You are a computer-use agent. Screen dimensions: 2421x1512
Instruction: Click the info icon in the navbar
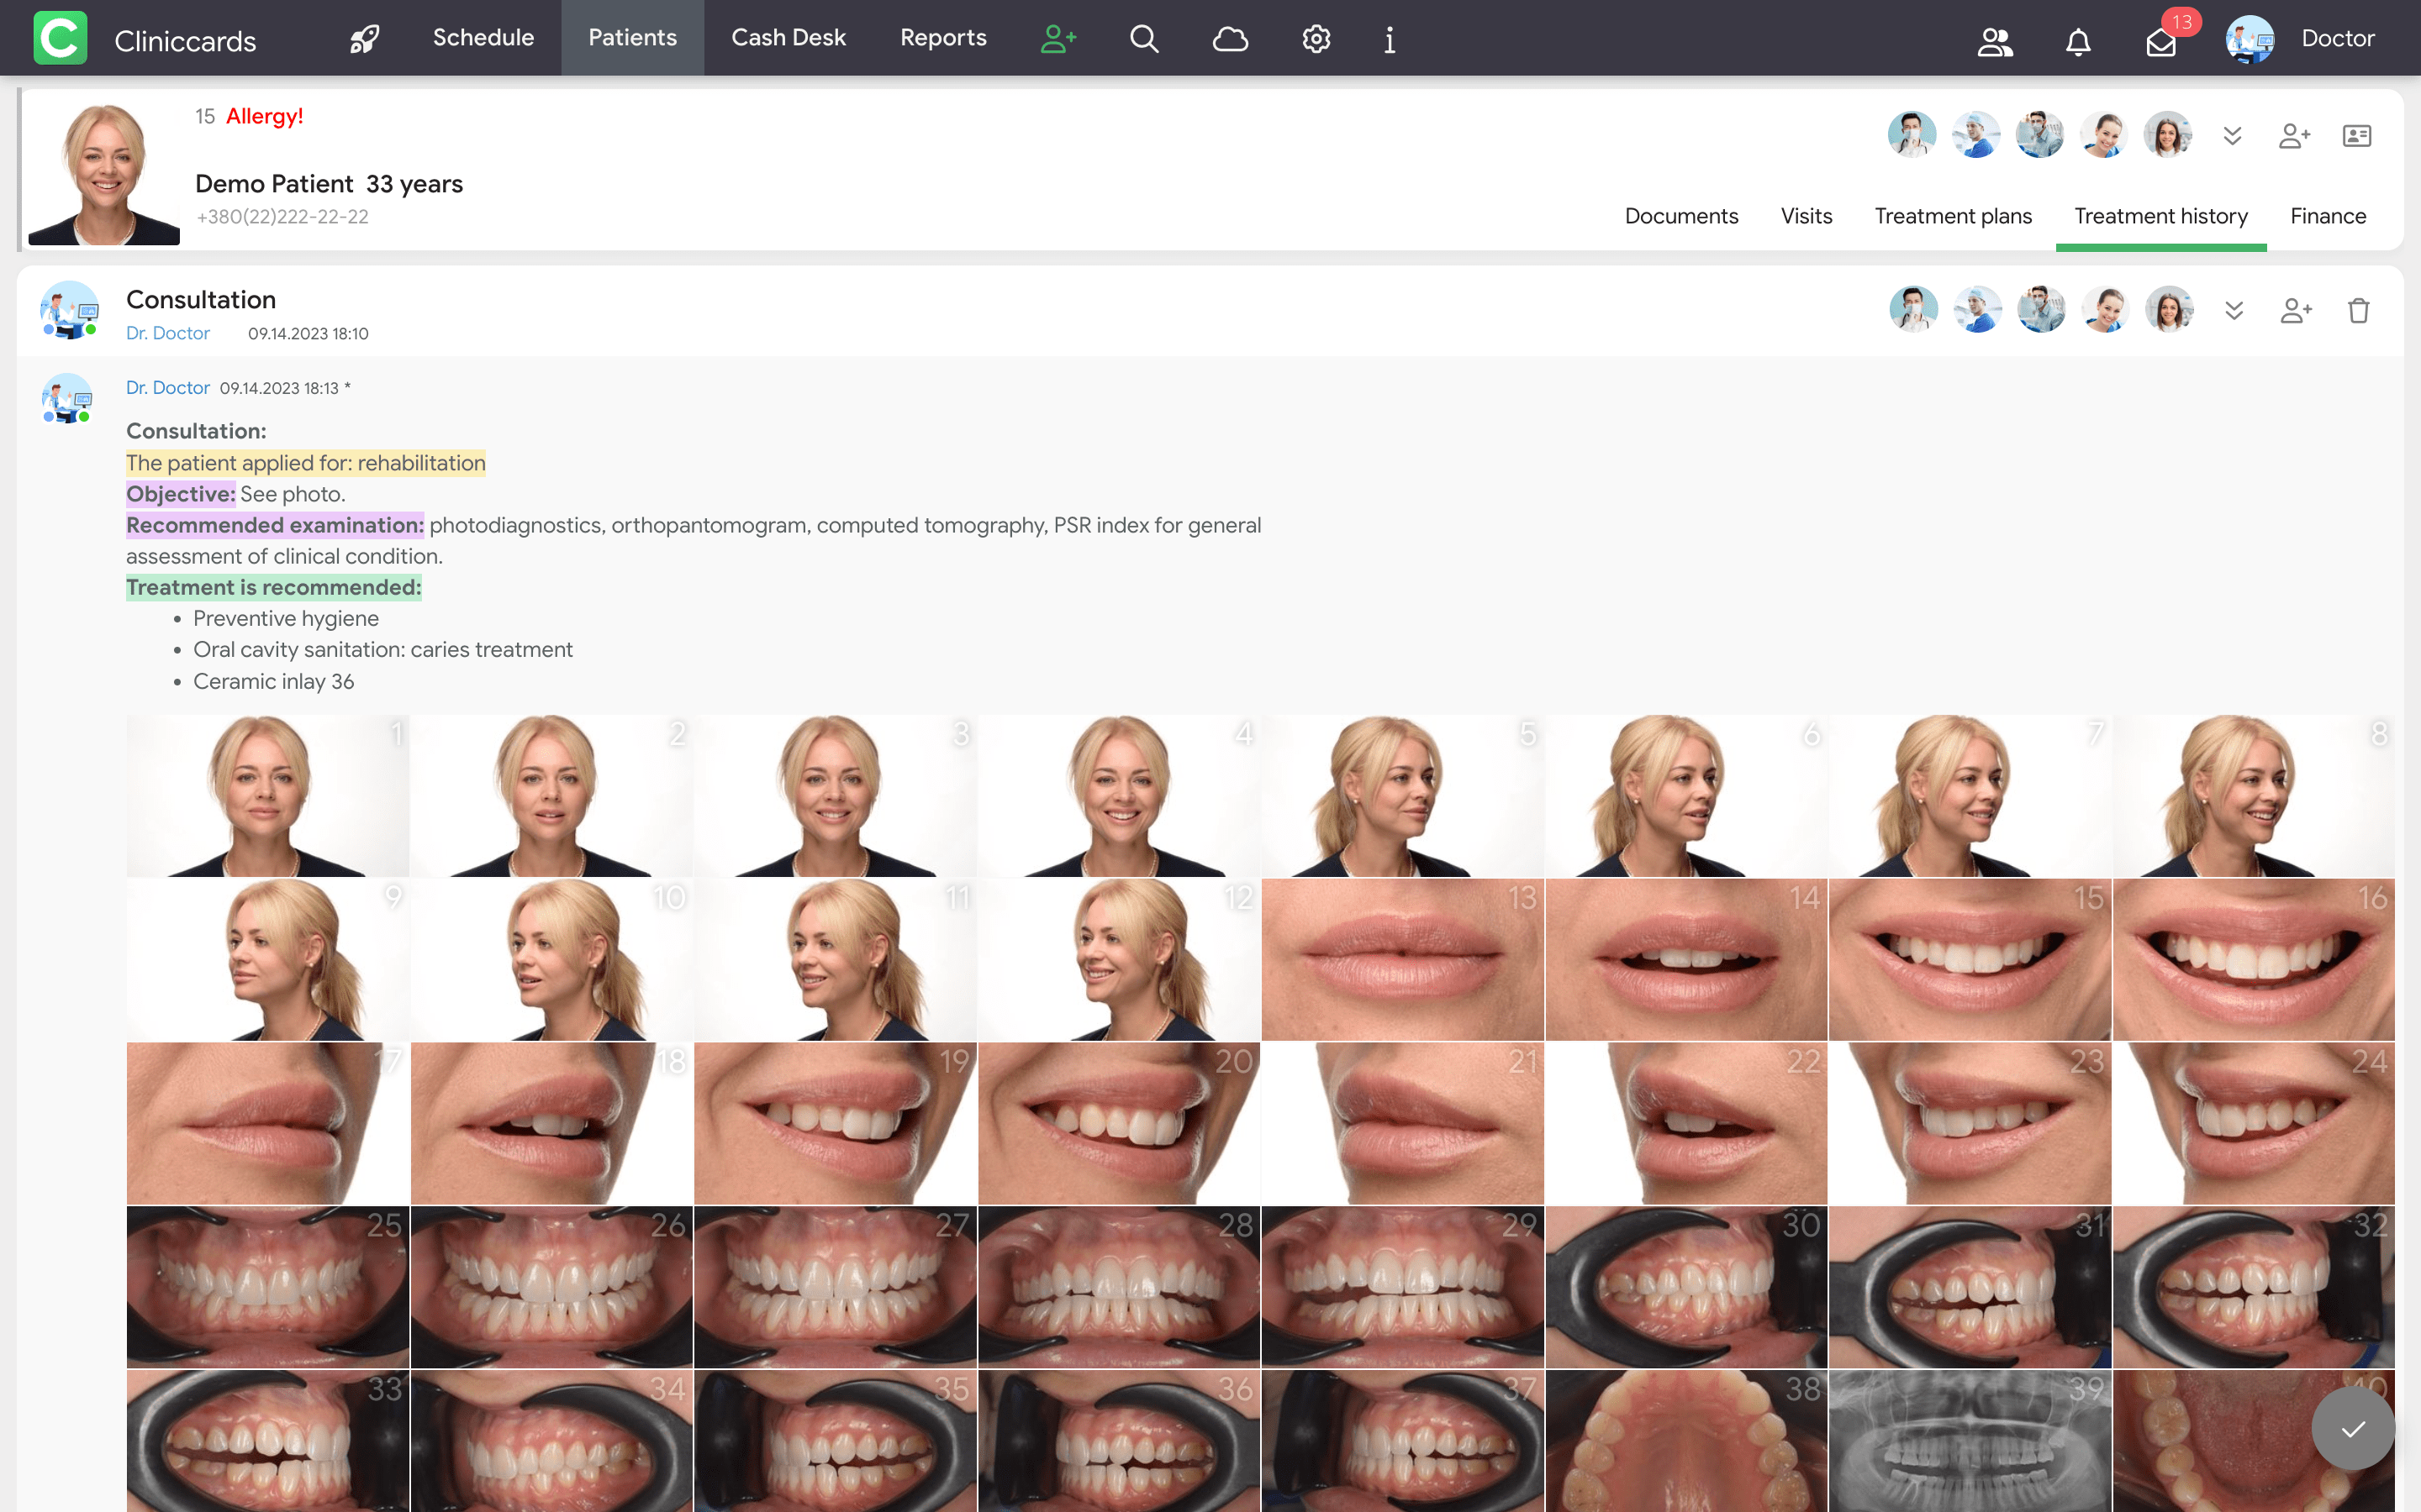pos(1390,39)
